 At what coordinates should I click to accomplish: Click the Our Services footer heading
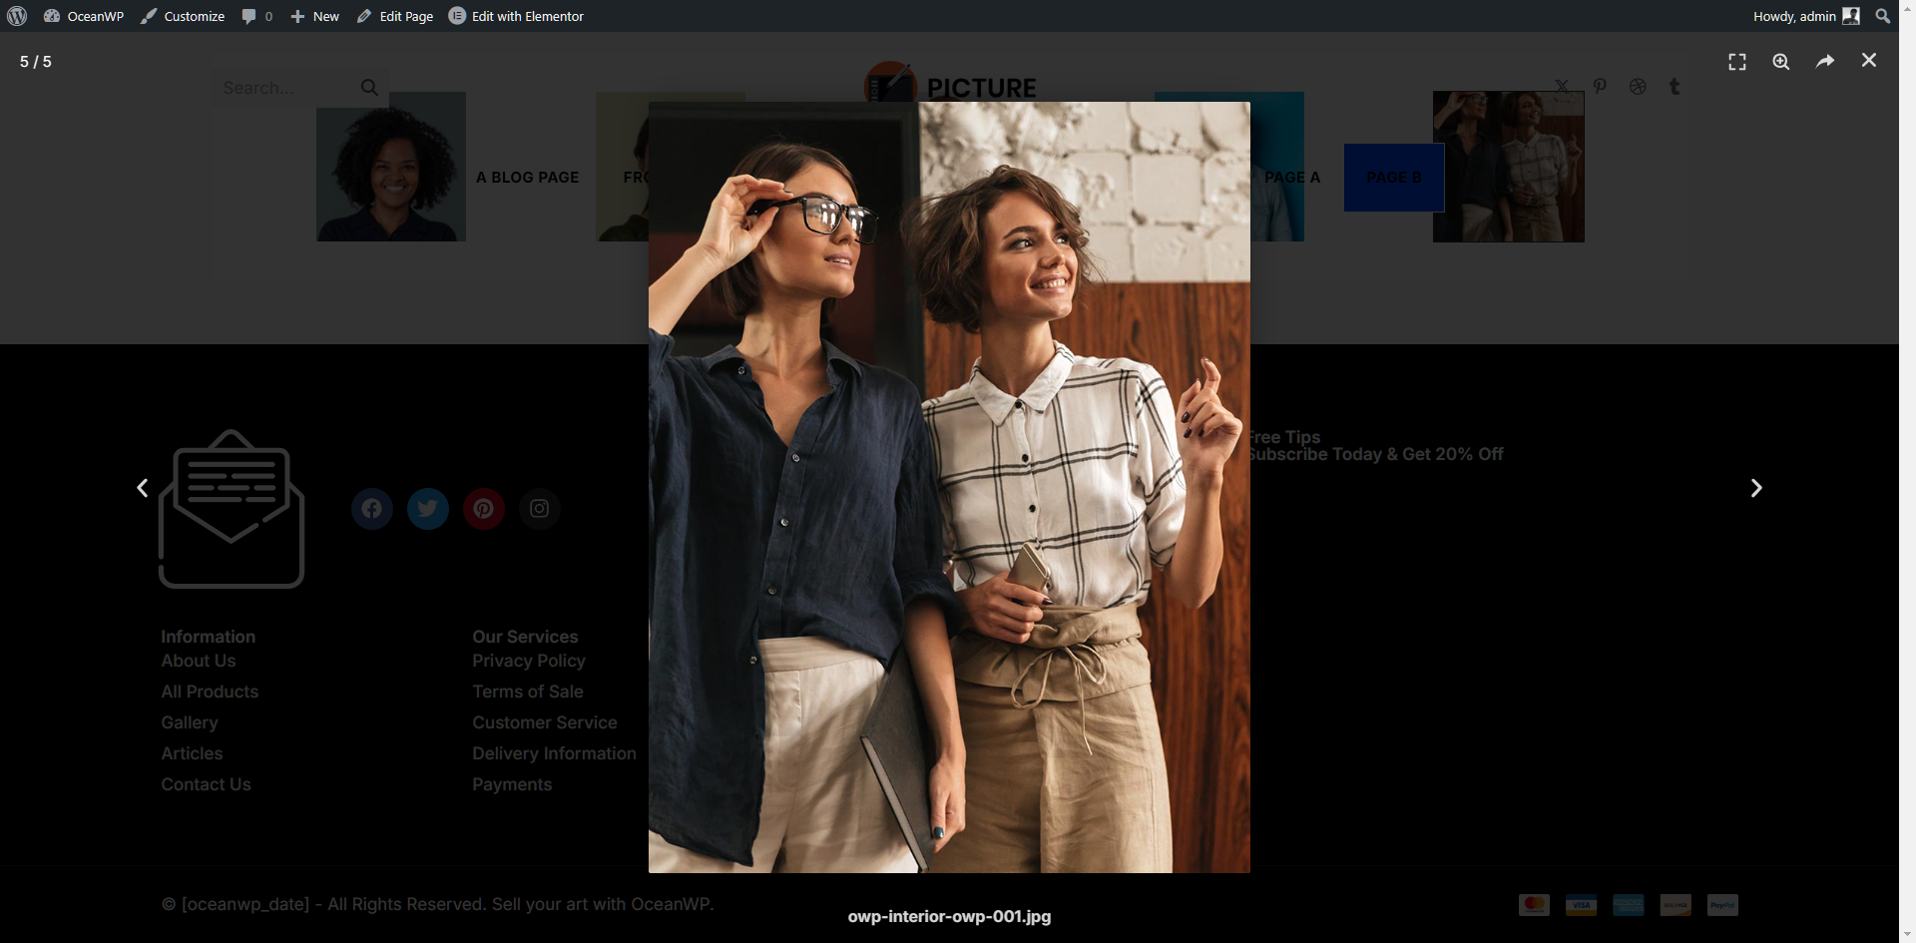525,637
